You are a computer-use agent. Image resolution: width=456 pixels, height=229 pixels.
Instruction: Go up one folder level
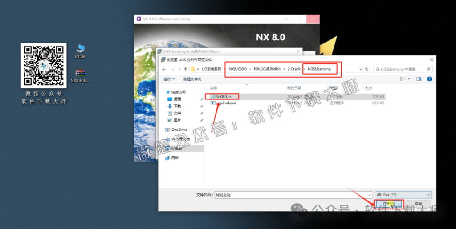click(185, 69)
